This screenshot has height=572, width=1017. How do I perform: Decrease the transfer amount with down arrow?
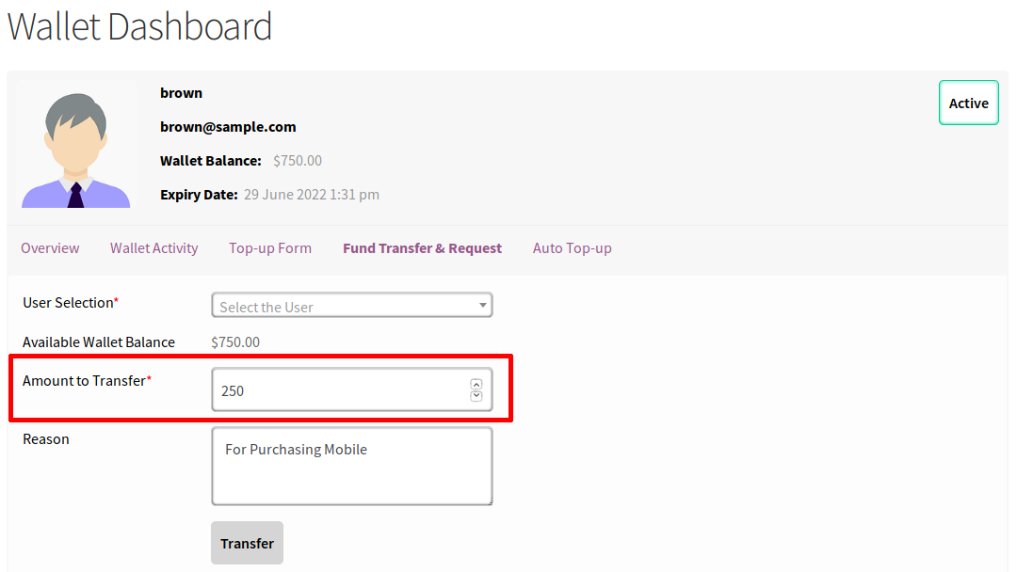click(x=476, y=396)
